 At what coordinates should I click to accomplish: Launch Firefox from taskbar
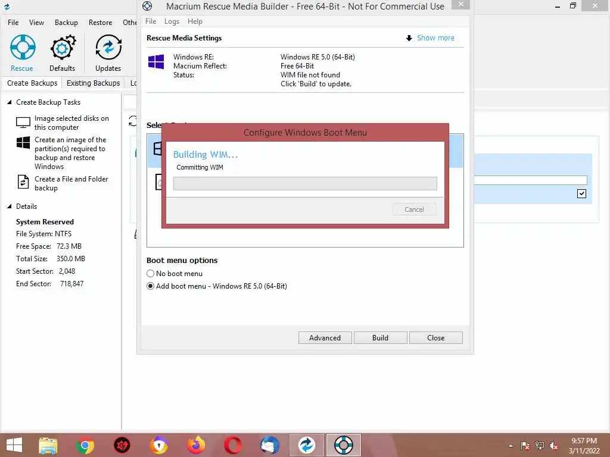[x=196, y=445]
